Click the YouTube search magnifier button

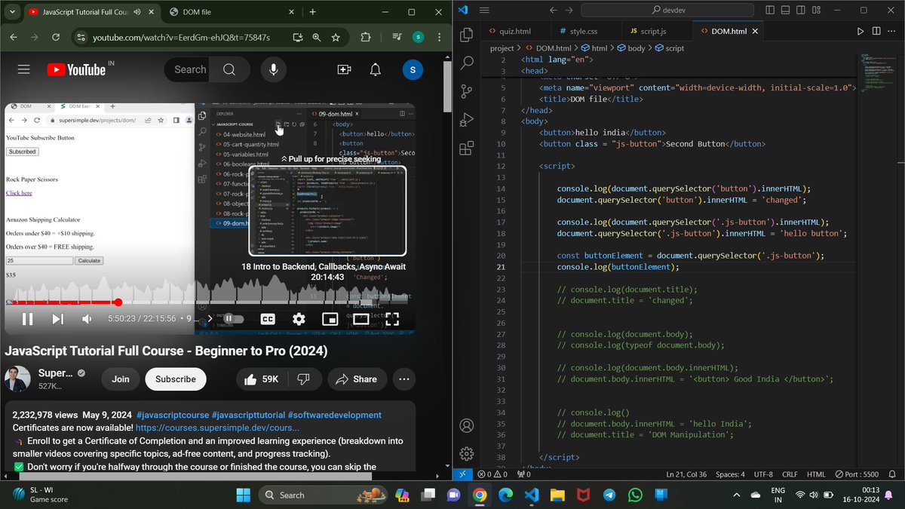(x=229, y=69)
